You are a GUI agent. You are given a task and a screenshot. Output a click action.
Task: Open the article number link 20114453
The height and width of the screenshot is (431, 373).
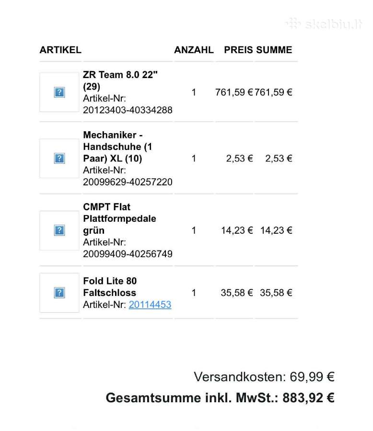click(150, 305)
